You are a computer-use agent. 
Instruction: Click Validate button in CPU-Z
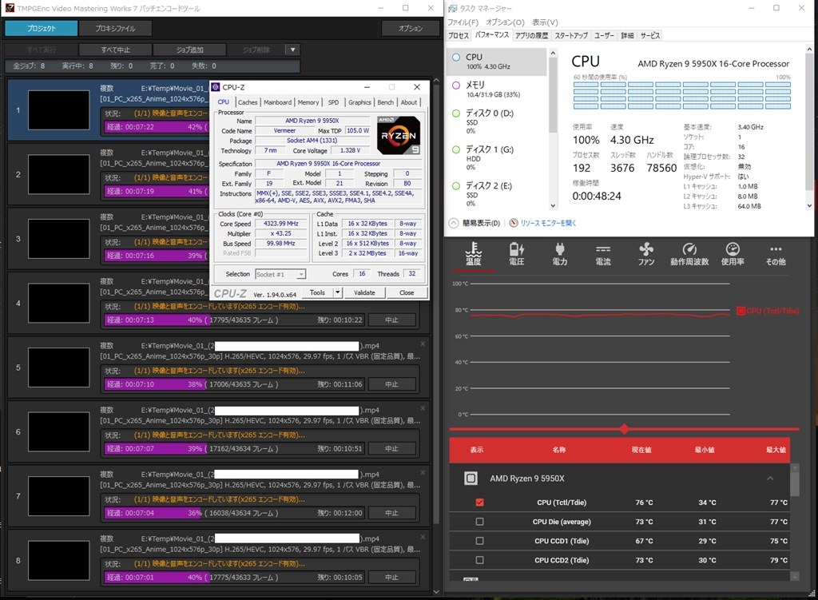364,292
